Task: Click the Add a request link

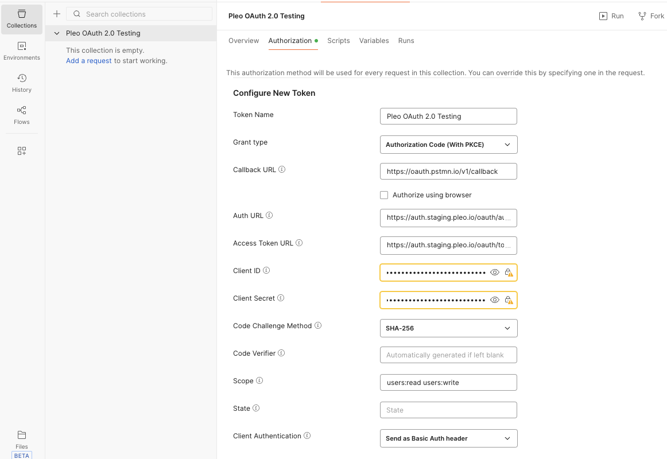Action: (89, 61)
